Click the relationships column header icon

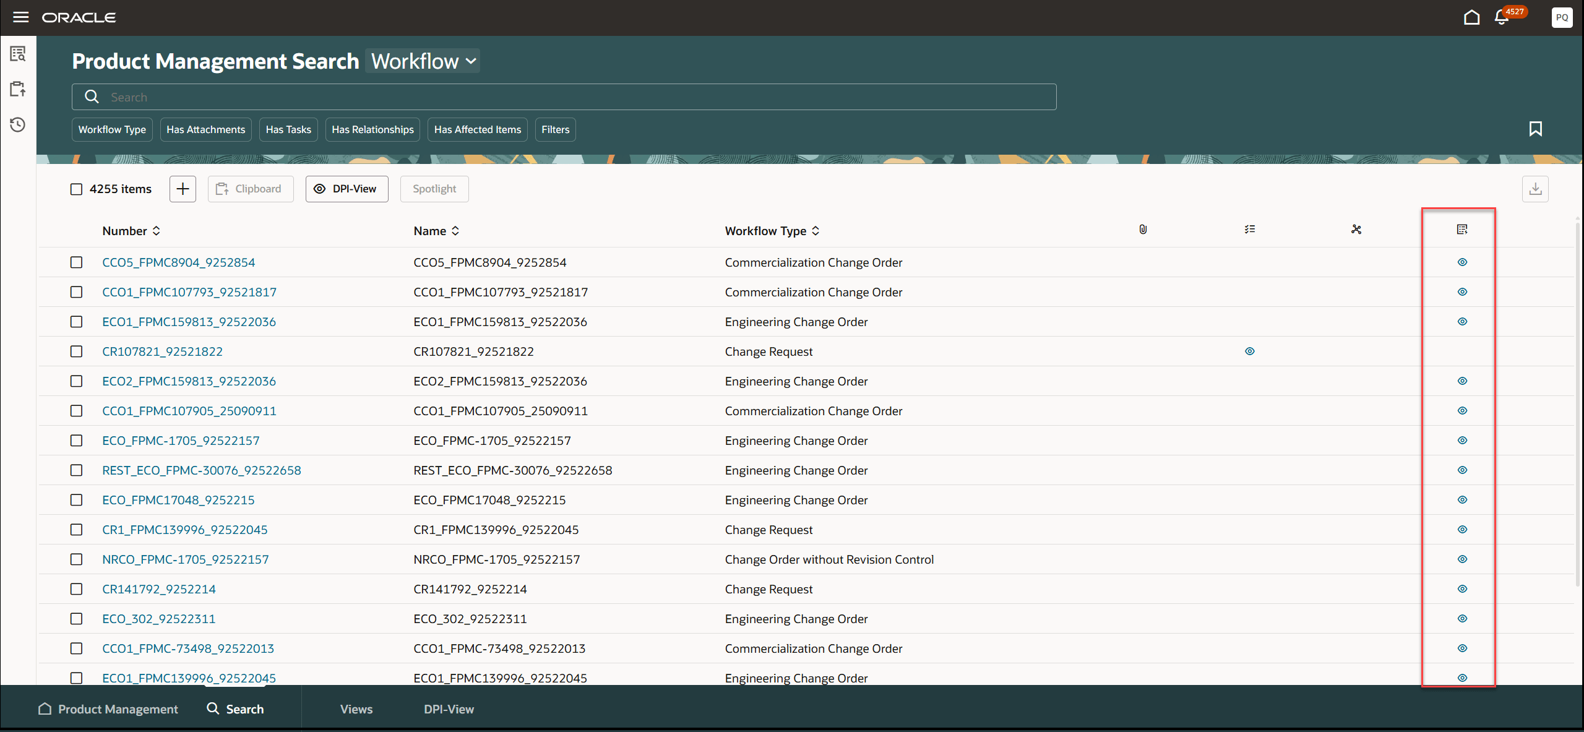point(1356,229)
